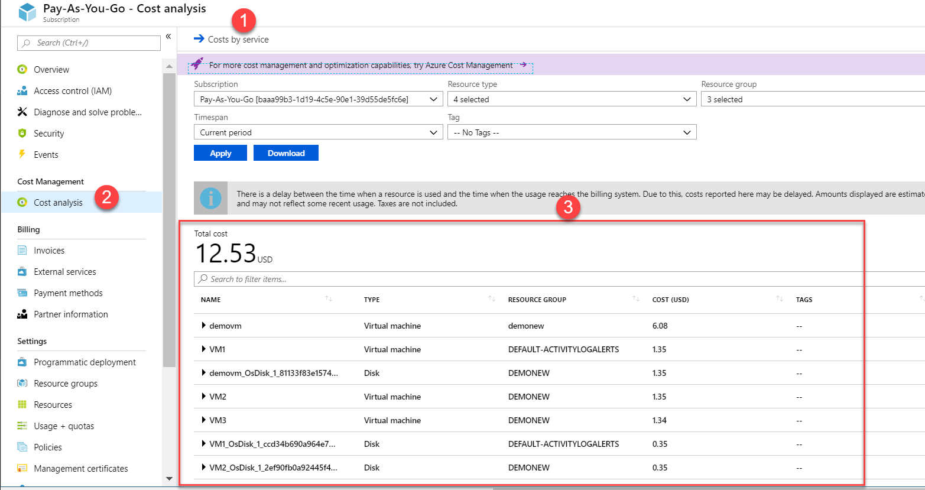Click the rocket icon in purple banner
Viewport: 925px width, 490px height.
pyautogui.click(x=197, y=63)
